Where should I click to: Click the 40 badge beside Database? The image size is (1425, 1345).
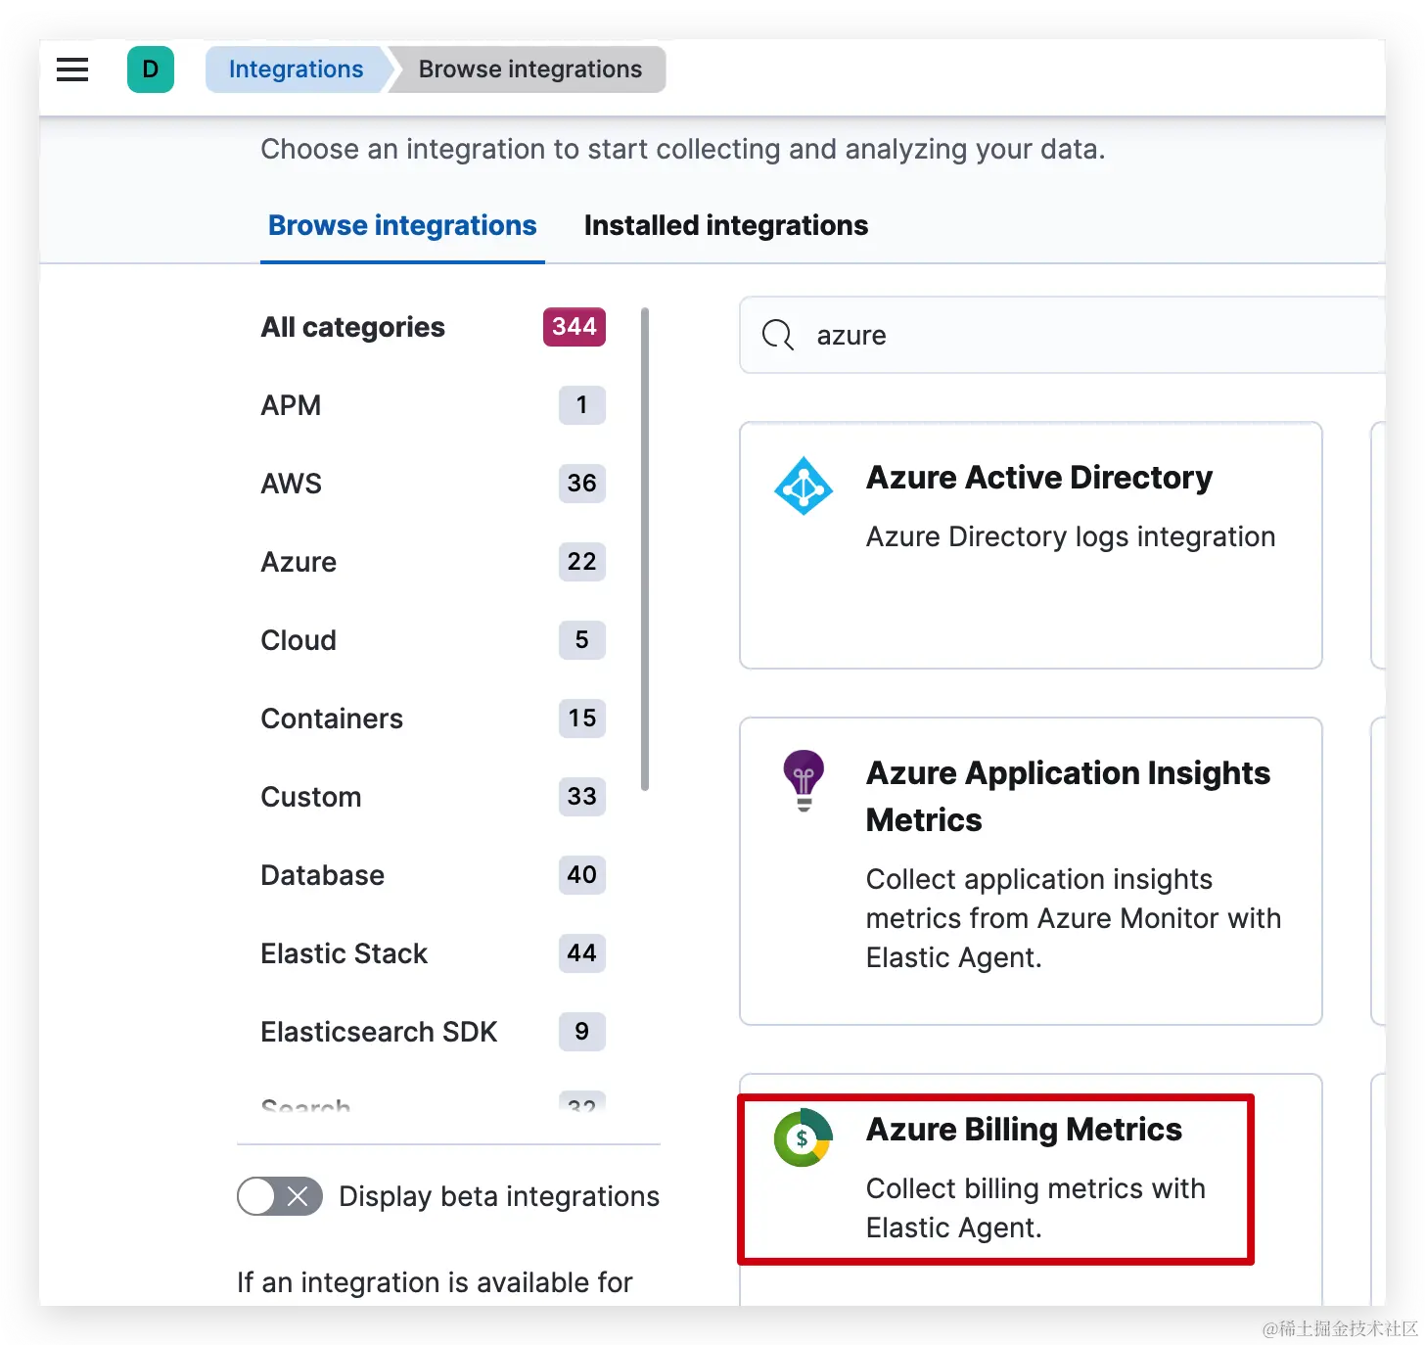(582, 875)
